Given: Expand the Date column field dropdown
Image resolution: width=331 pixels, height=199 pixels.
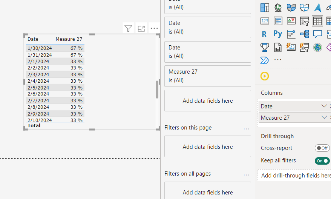Looking at the screenshot, I should pyautogui.click(x=324, y=106).
